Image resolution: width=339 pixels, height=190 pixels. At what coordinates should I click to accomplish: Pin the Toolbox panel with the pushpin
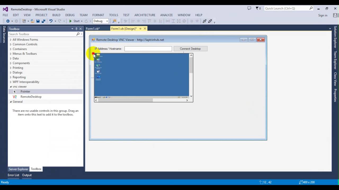pyautogui.click(x=76, y=29)
